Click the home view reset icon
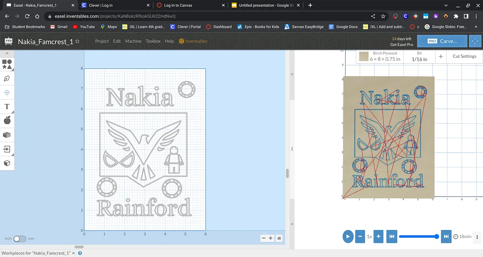The height and width of the screenshot is (257, 483). tap(279, 238)
